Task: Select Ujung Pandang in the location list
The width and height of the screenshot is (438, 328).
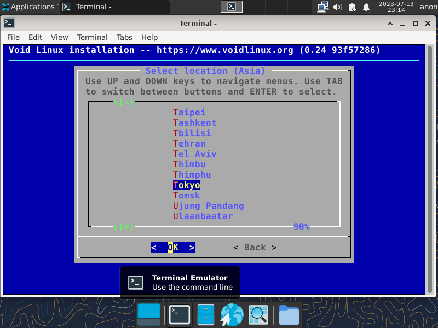Action: pyautogui.click(x=209, y=206)
